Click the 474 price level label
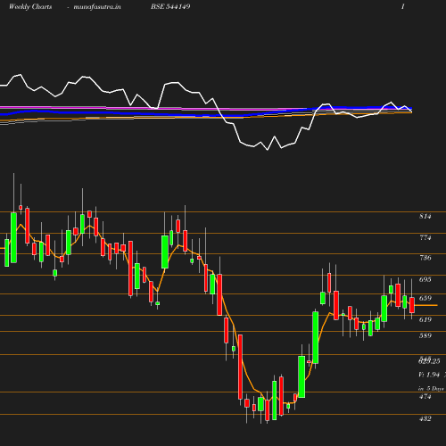446x446 pixels. tap(425, 396)
